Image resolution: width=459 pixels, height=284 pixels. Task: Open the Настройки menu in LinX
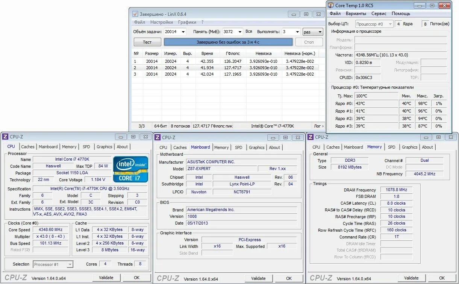(162, 22)
